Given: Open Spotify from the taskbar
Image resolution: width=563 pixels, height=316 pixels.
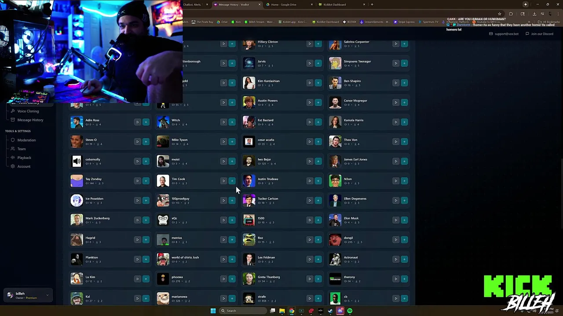Looking at the screenshot, I should click(350, 311).
